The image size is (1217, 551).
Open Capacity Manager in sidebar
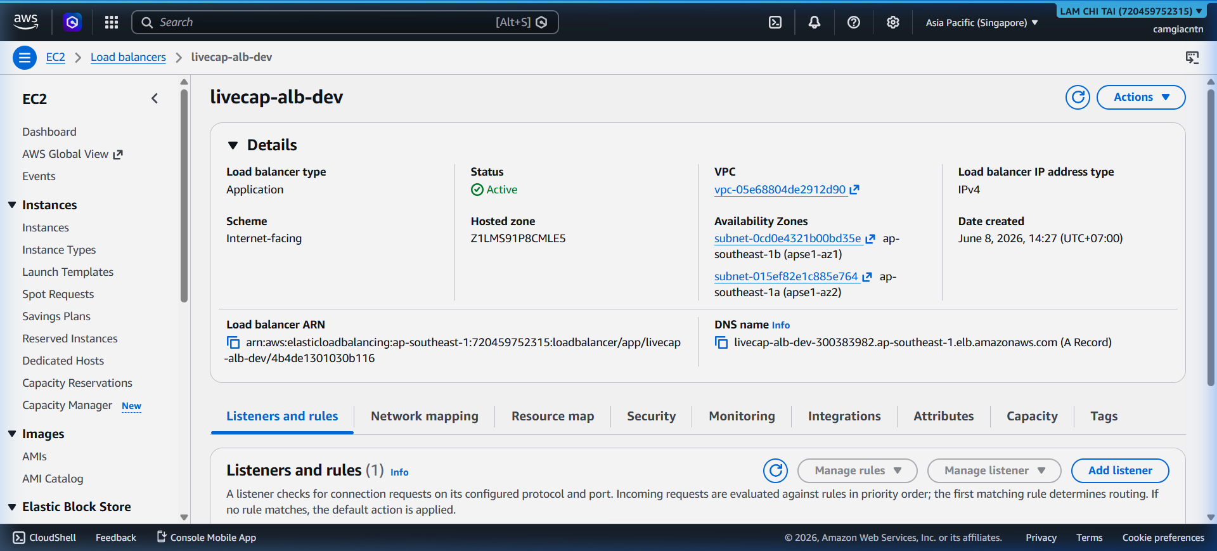click(x=67, y=405)
